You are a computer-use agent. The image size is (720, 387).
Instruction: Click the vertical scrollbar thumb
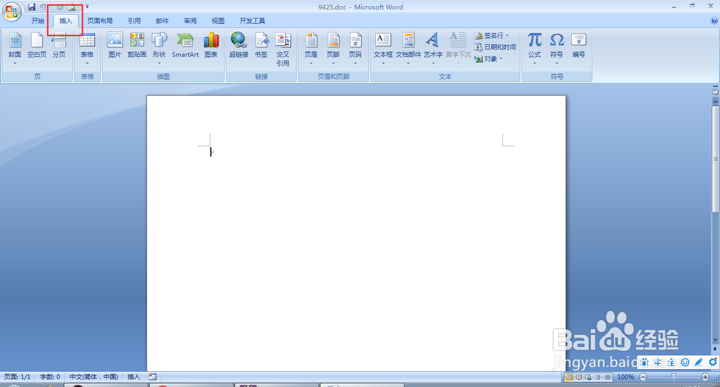coord(715,159)
